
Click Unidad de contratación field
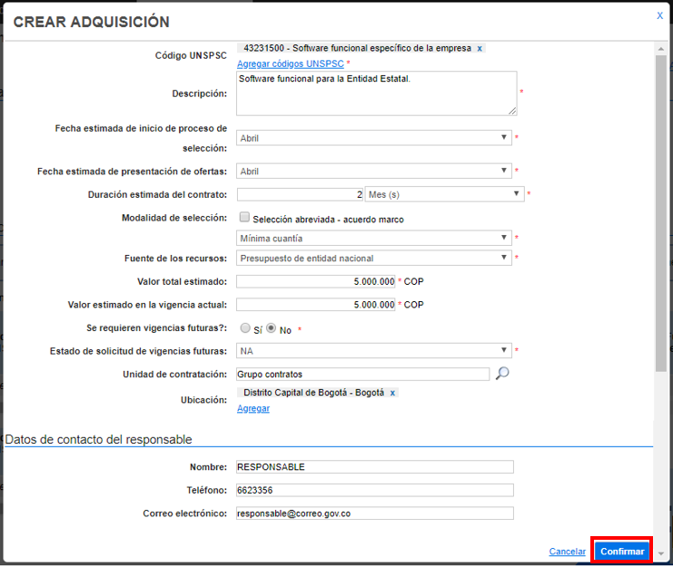point(362,374)
